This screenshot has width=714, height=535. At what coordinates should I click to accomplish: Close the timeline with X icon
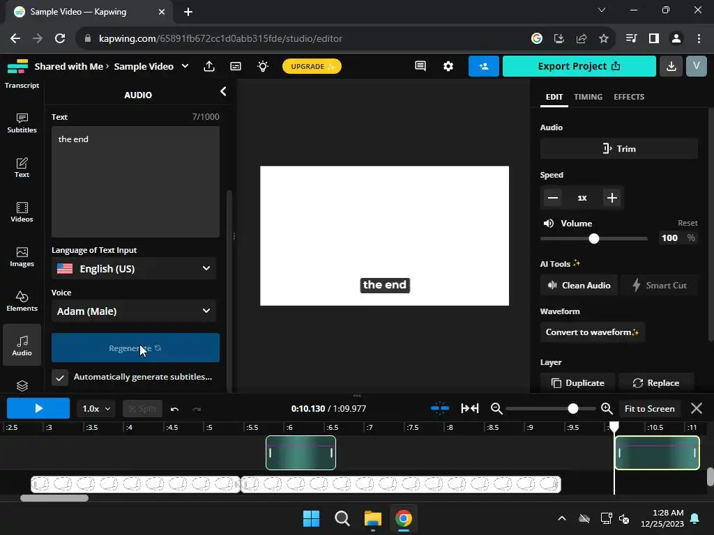pyautogui.click(x=697, y=408)
